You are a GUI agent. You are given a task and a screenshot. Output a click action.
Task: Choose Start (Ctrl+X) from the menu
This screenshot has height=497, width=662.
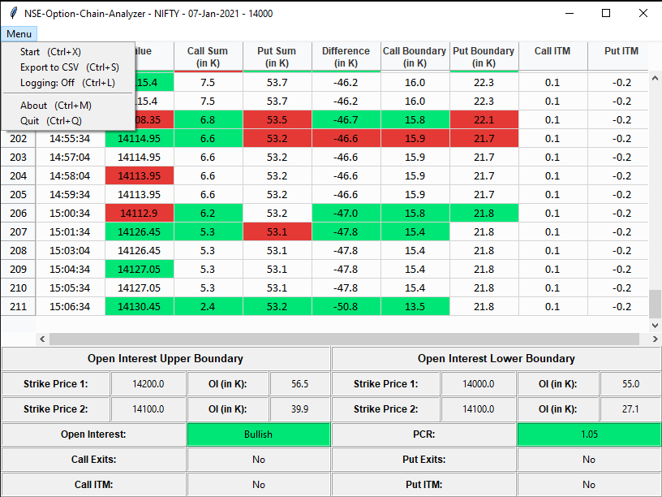(67, 51)
